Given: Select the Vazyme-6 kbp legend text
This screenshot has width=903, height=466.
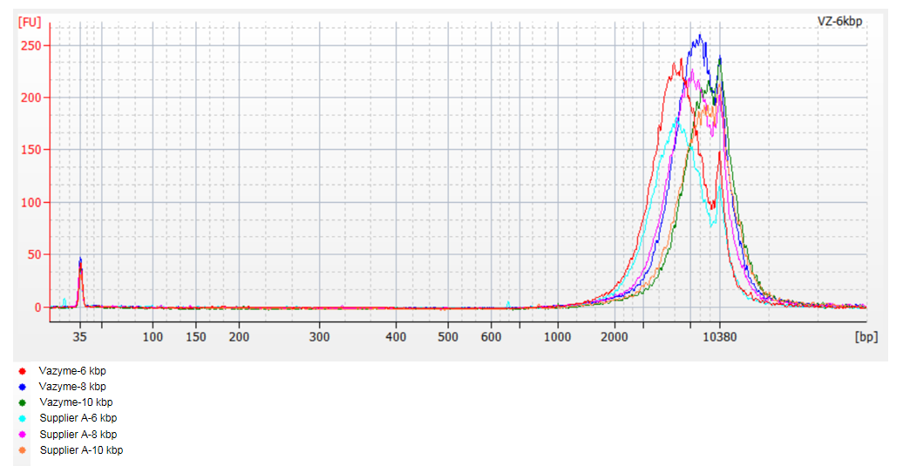Looking at the screenshot, I should [x=72, y=371].
